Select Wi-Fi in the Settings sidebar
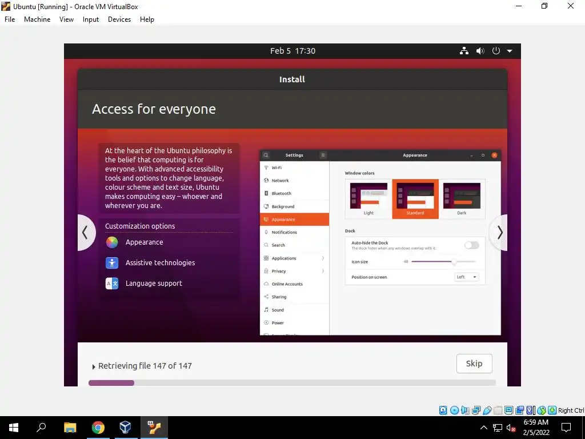This screenshot has width=585, height=439. pos(294,167)
